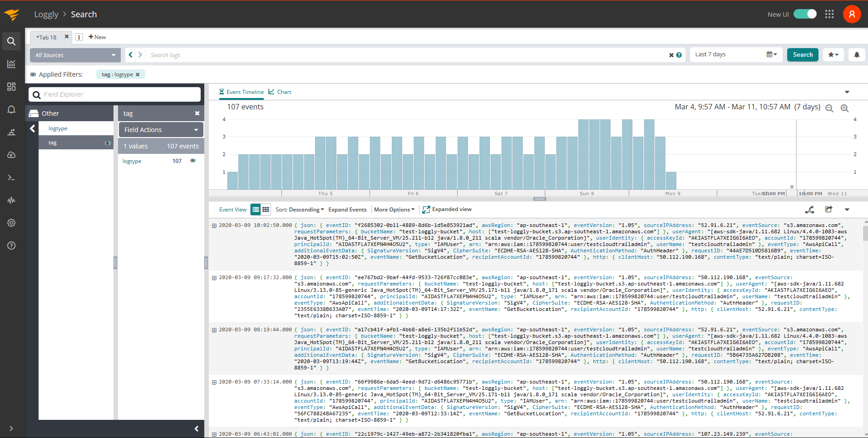Open the Charts sidebar icon

coord(11,64)
